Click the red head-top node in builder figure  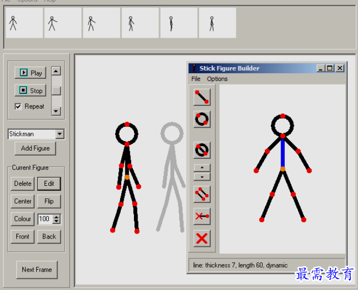point(283,116)
